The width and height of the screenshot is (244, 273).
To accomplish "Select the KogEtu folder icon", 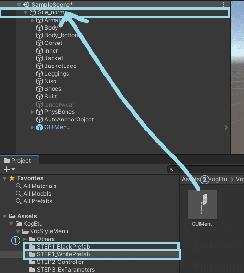I will (x=19, y=224).
